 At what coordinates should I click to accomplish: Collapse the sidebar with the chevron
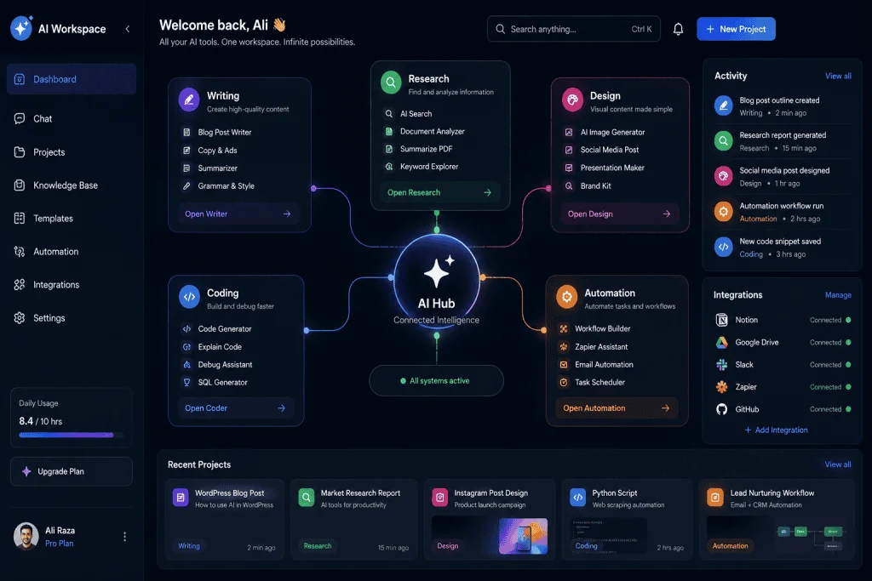point(128,29)
